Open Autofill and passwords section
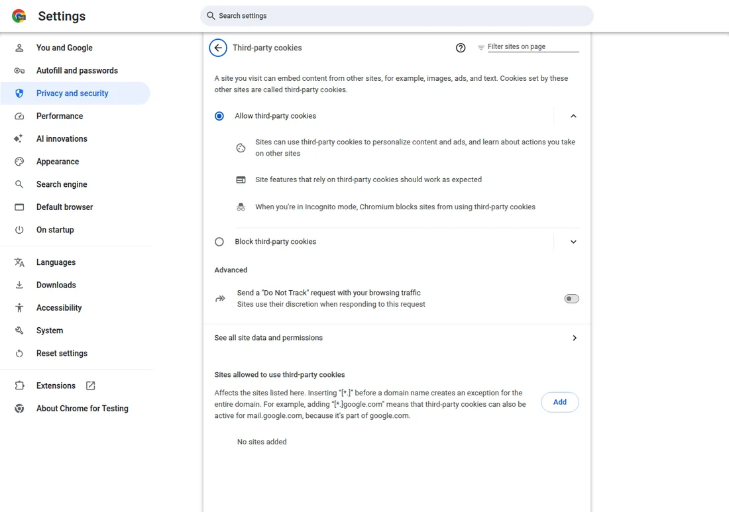This screenshot has height=512, width=729. [76, 71]
